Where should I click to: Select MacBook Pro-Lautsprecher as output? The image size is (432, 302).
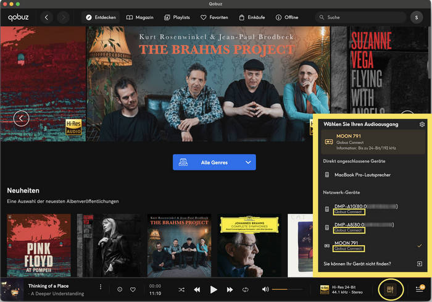(373, 175)
